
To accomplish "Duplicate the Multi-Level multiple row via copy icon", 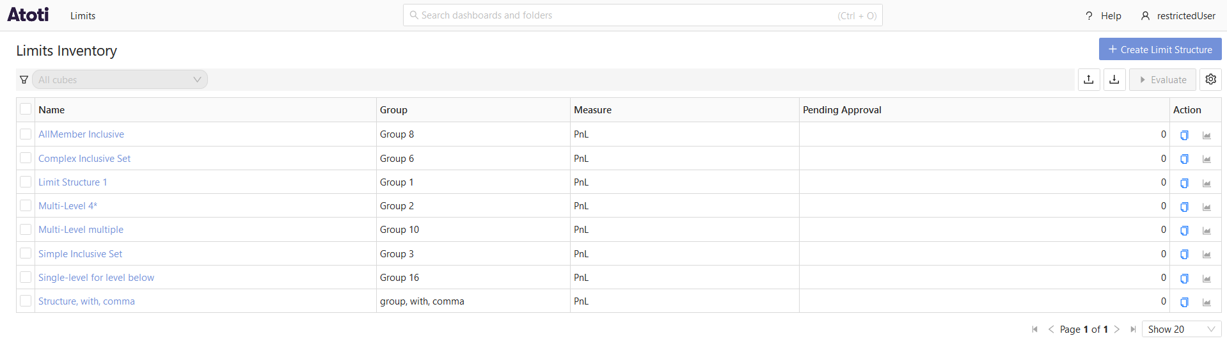I will 1184,230.
